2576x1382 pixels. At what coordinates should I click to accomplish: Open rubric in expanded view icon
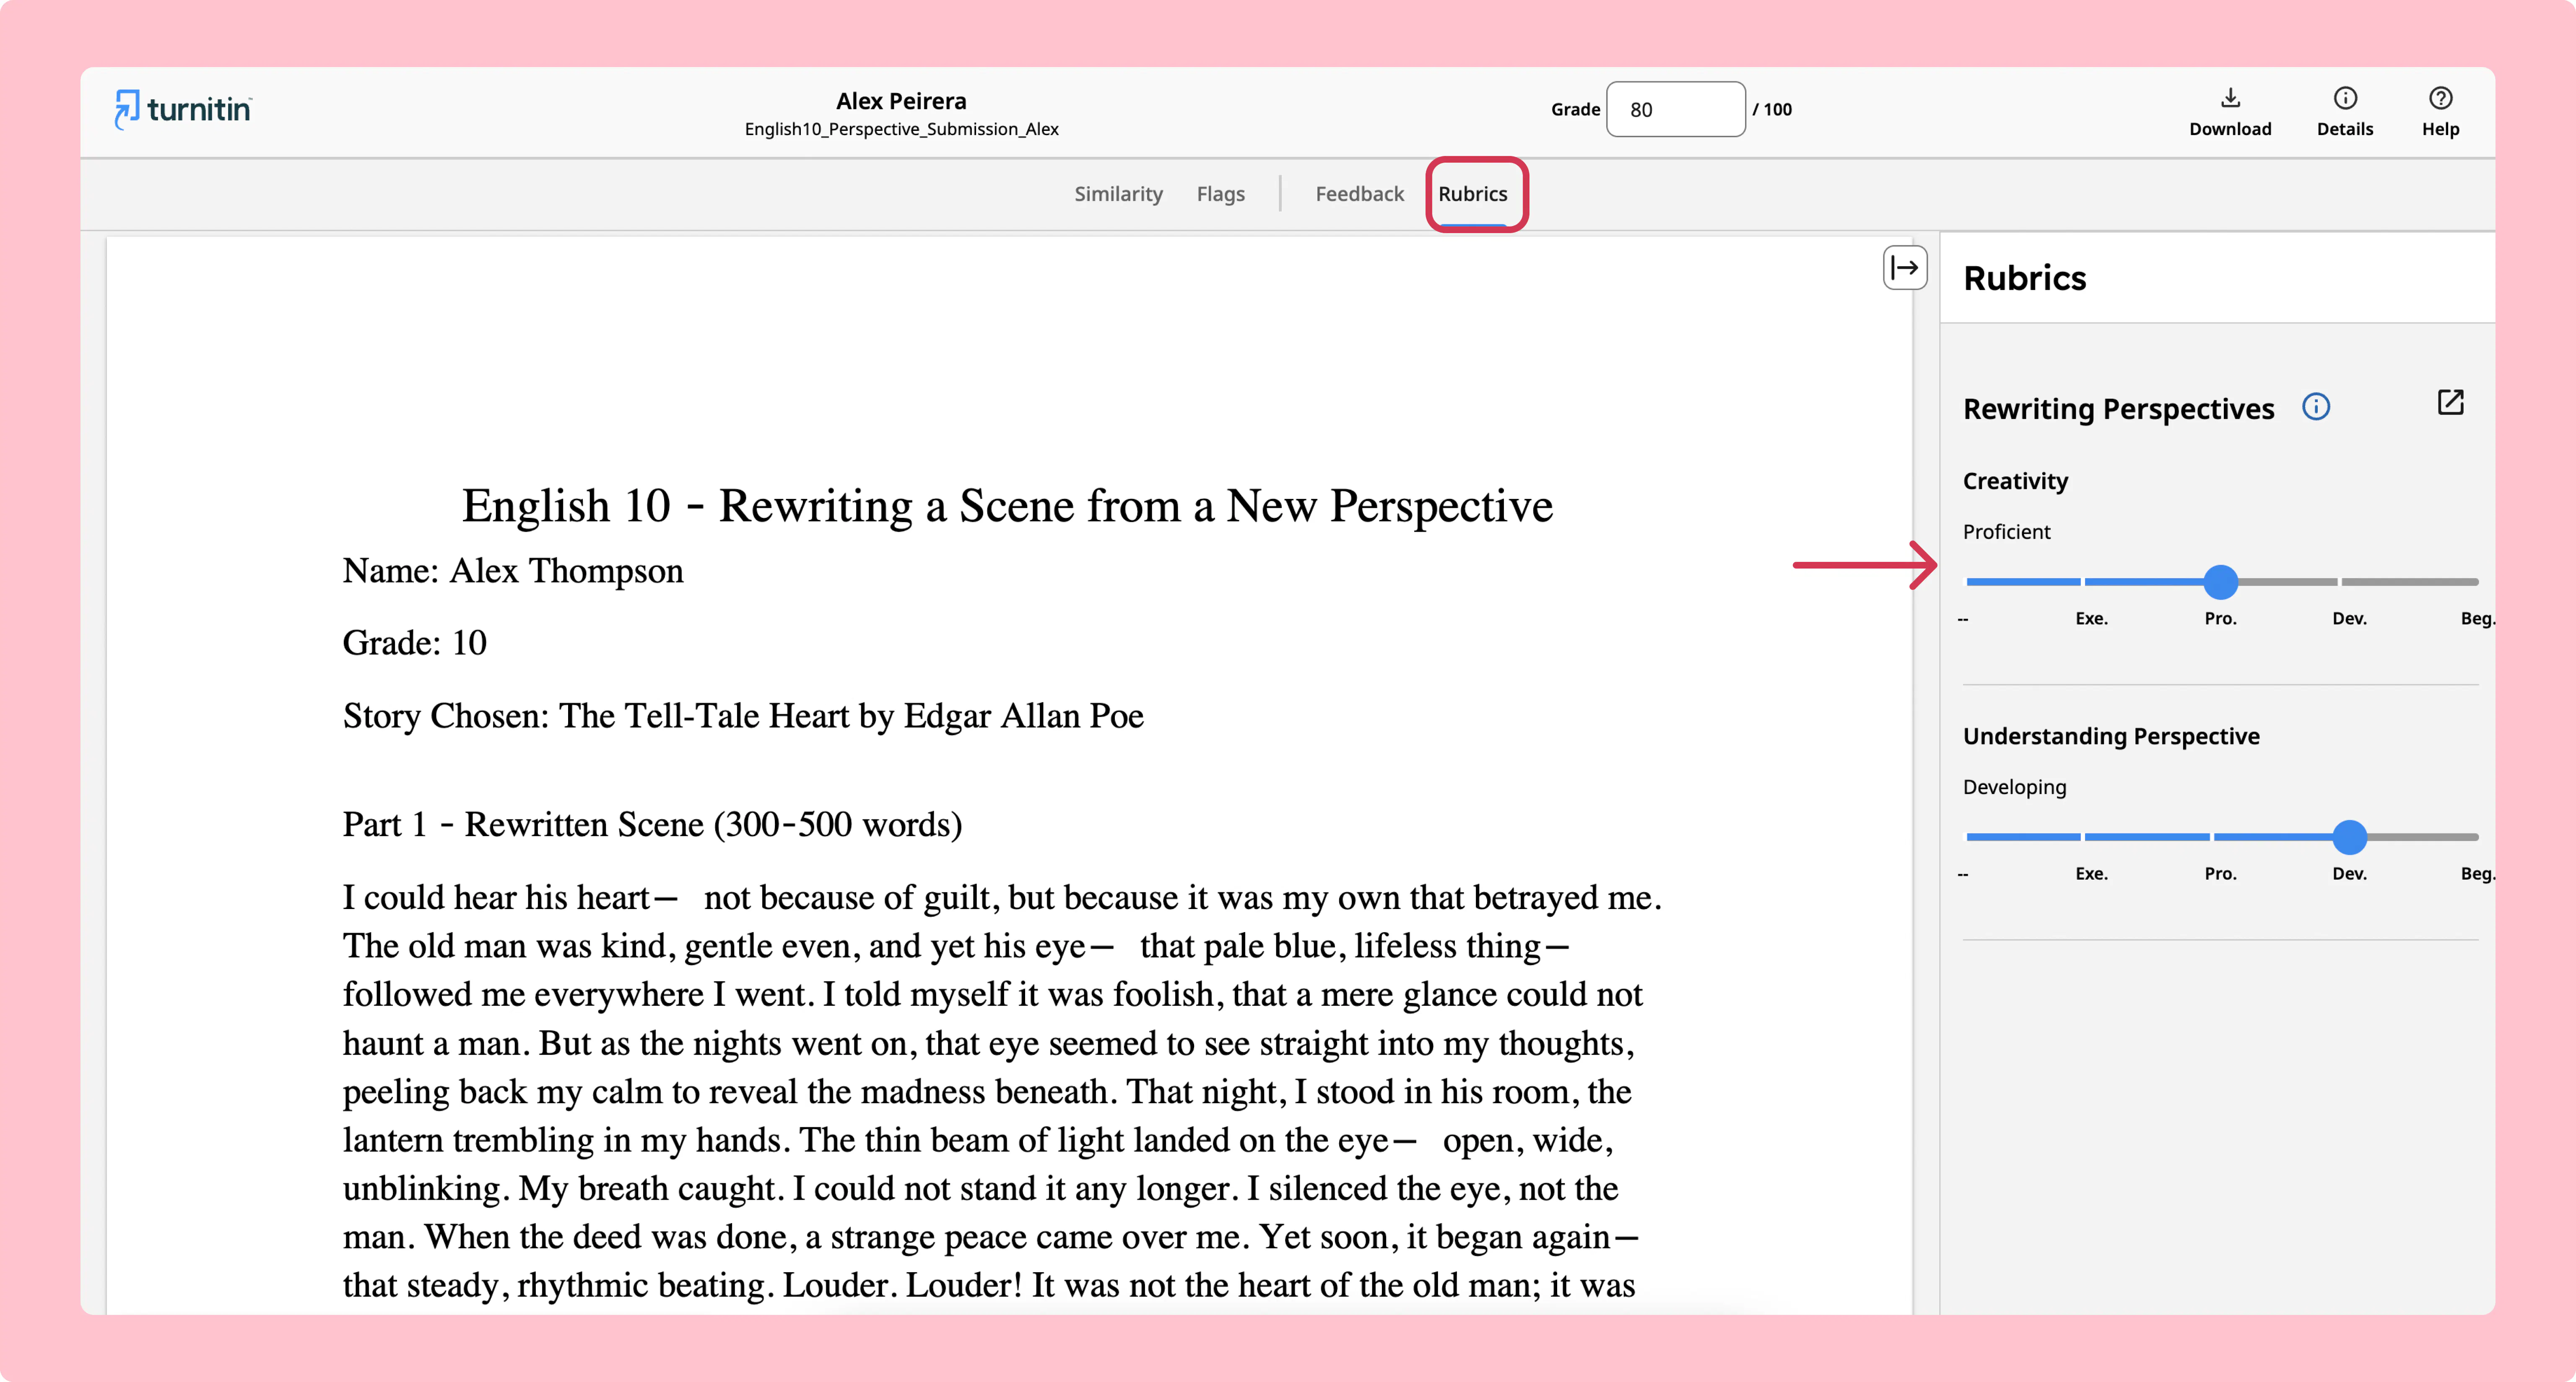point(2450,403)
